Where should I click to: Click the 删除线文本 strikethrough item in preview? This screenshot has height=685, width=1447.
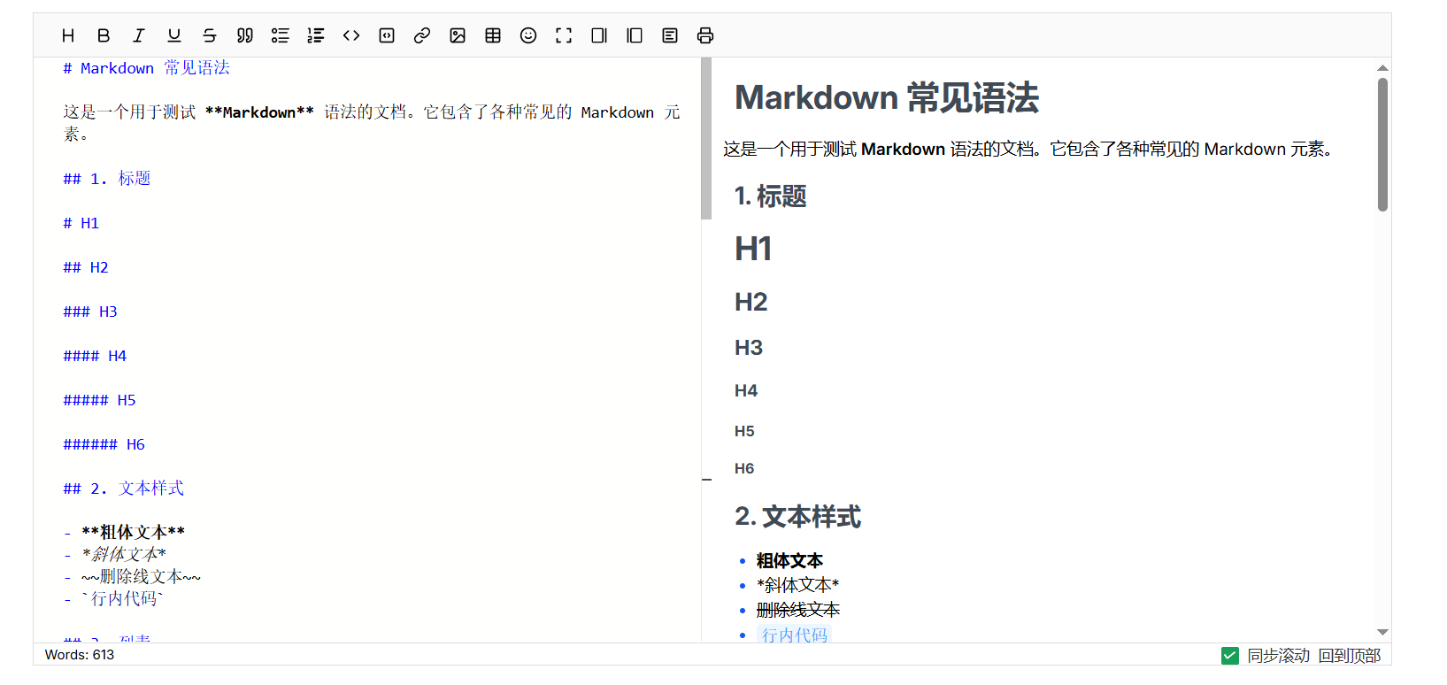pyautogui.click(x=798, y=611)
